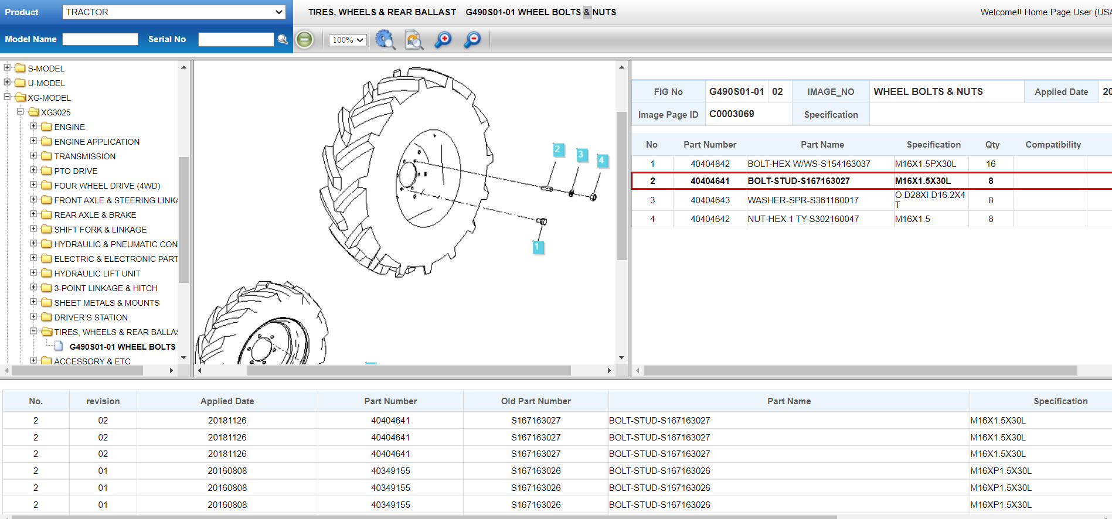Click highlighted part number 40404641
Viewport: 1112px width, 519px height.
click(x=710, y=181)
